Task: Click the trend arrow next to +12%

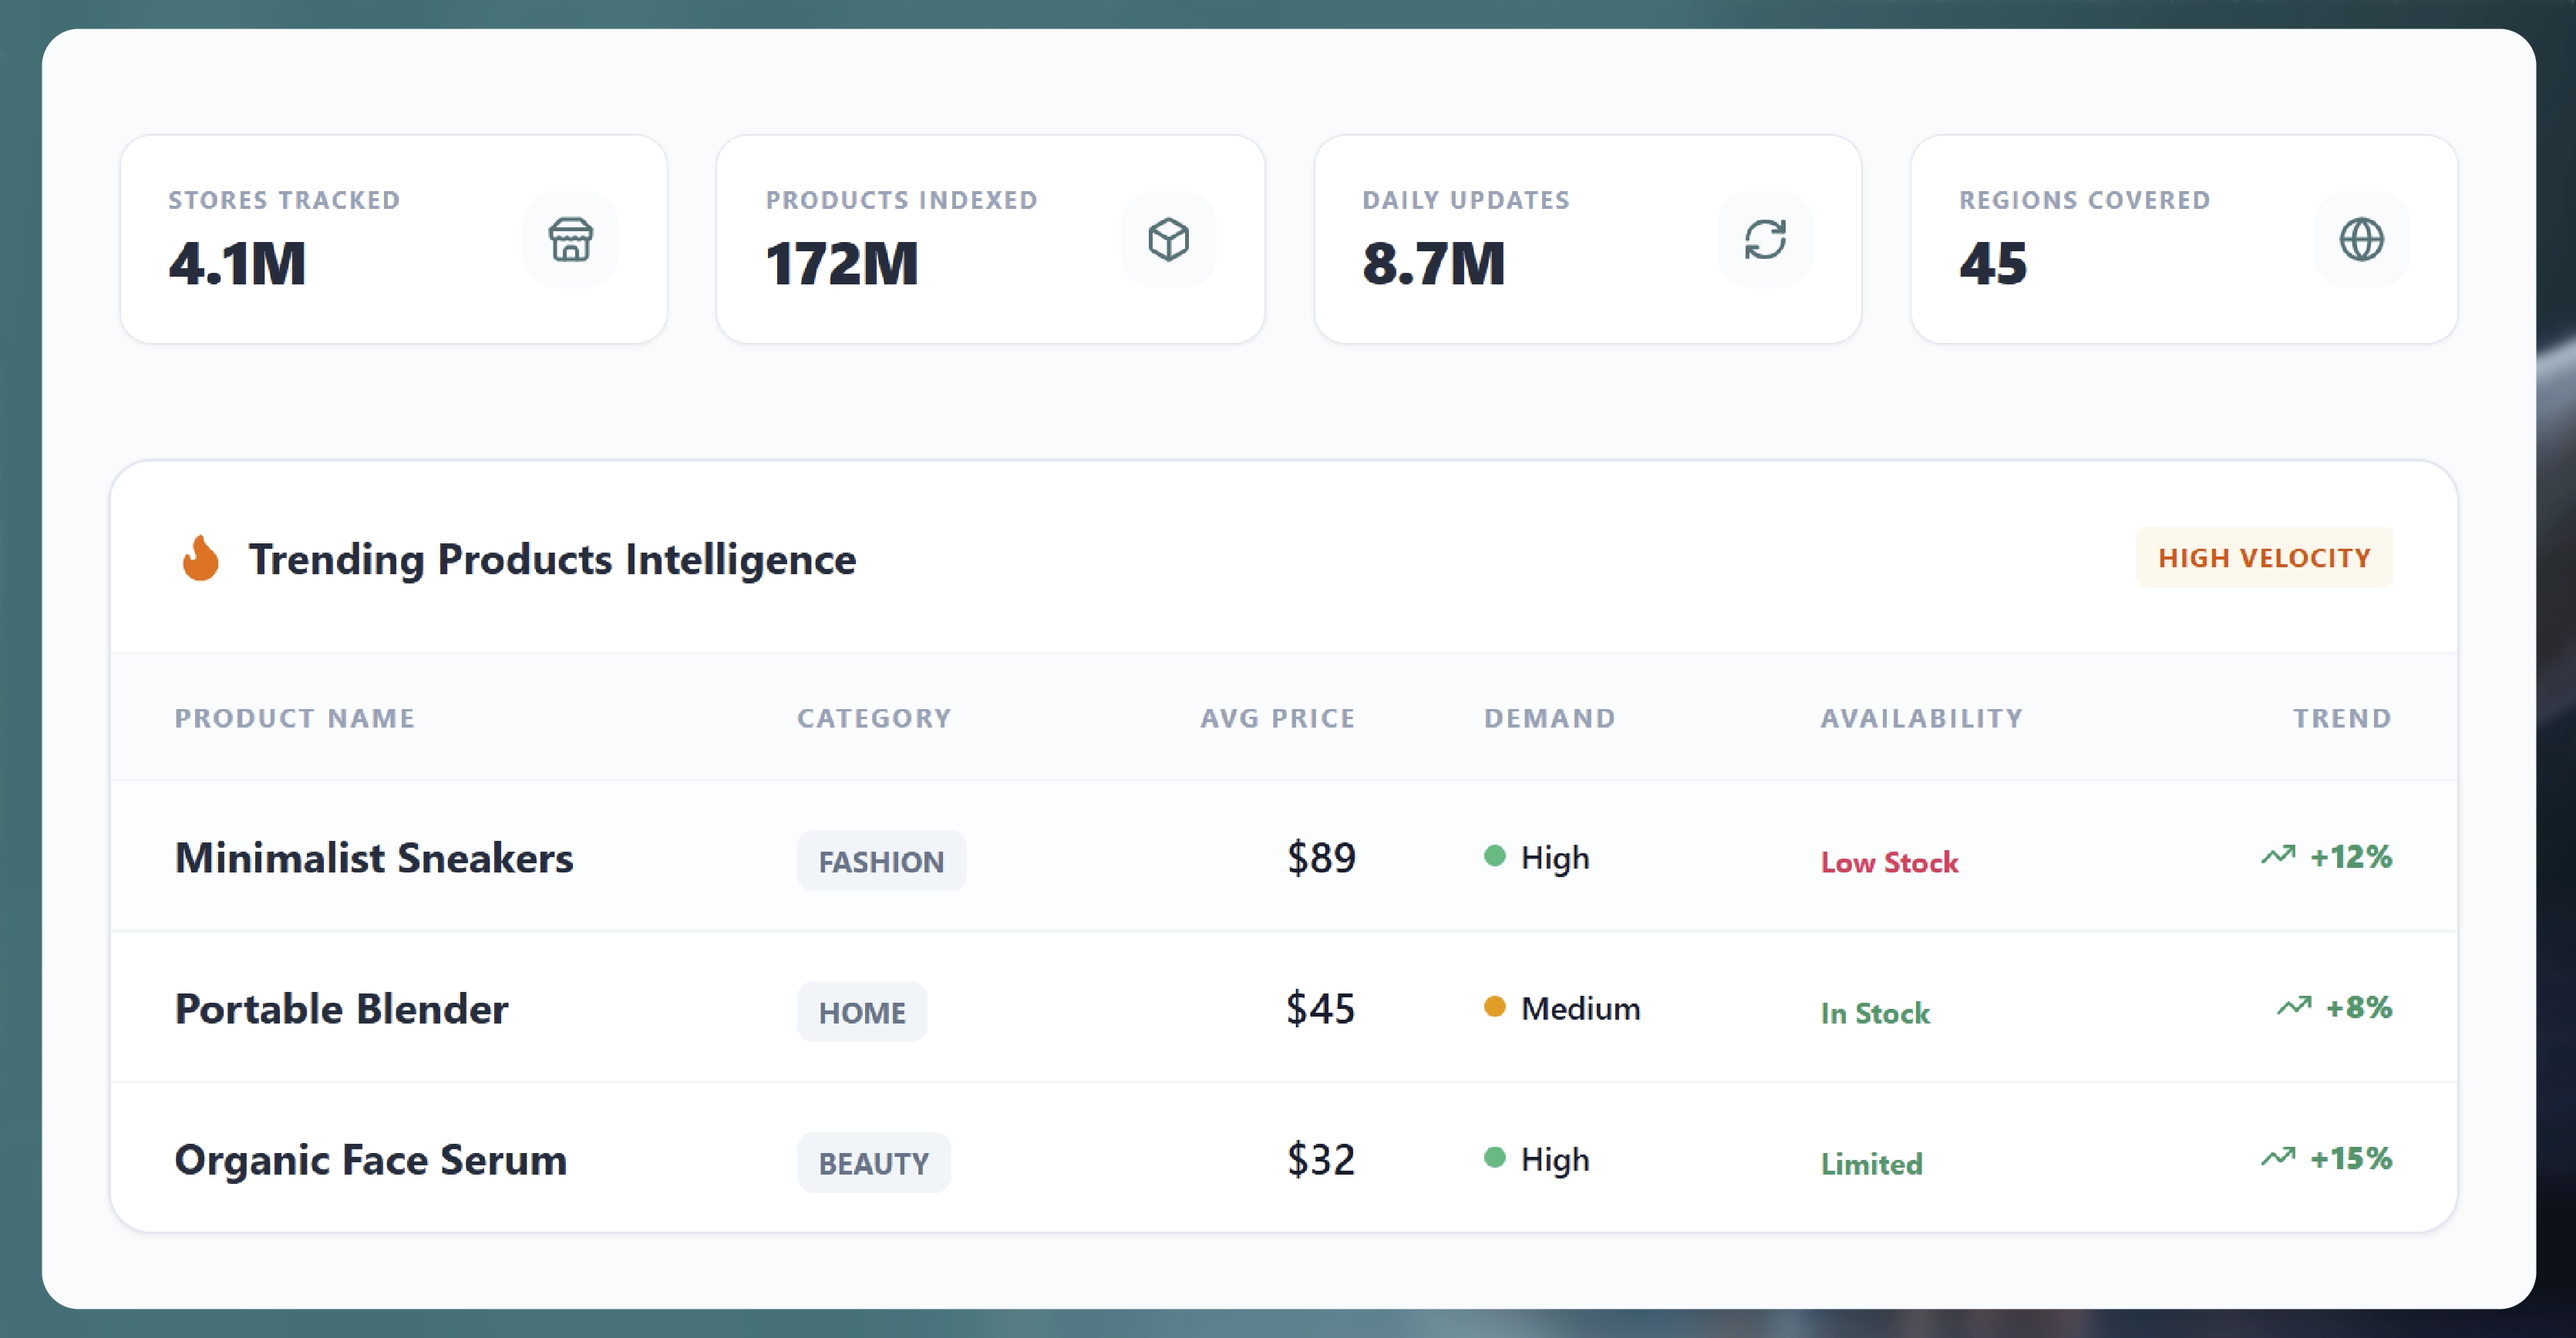Action: click(x=2278, y=856)
